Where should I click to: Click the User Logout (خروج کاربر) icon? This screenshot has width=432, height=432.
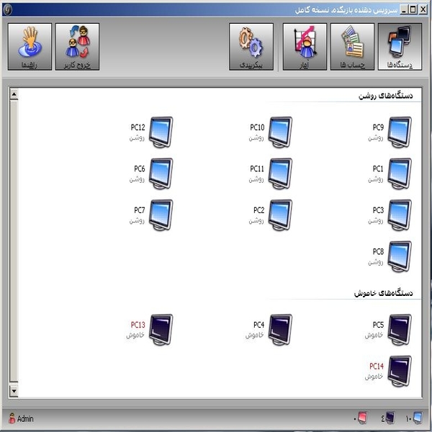pos(77,47)
